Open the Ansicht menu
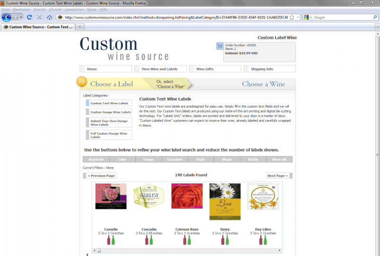Screen dimensions: 380x256 pyautogui.click(x=39, y=9)
